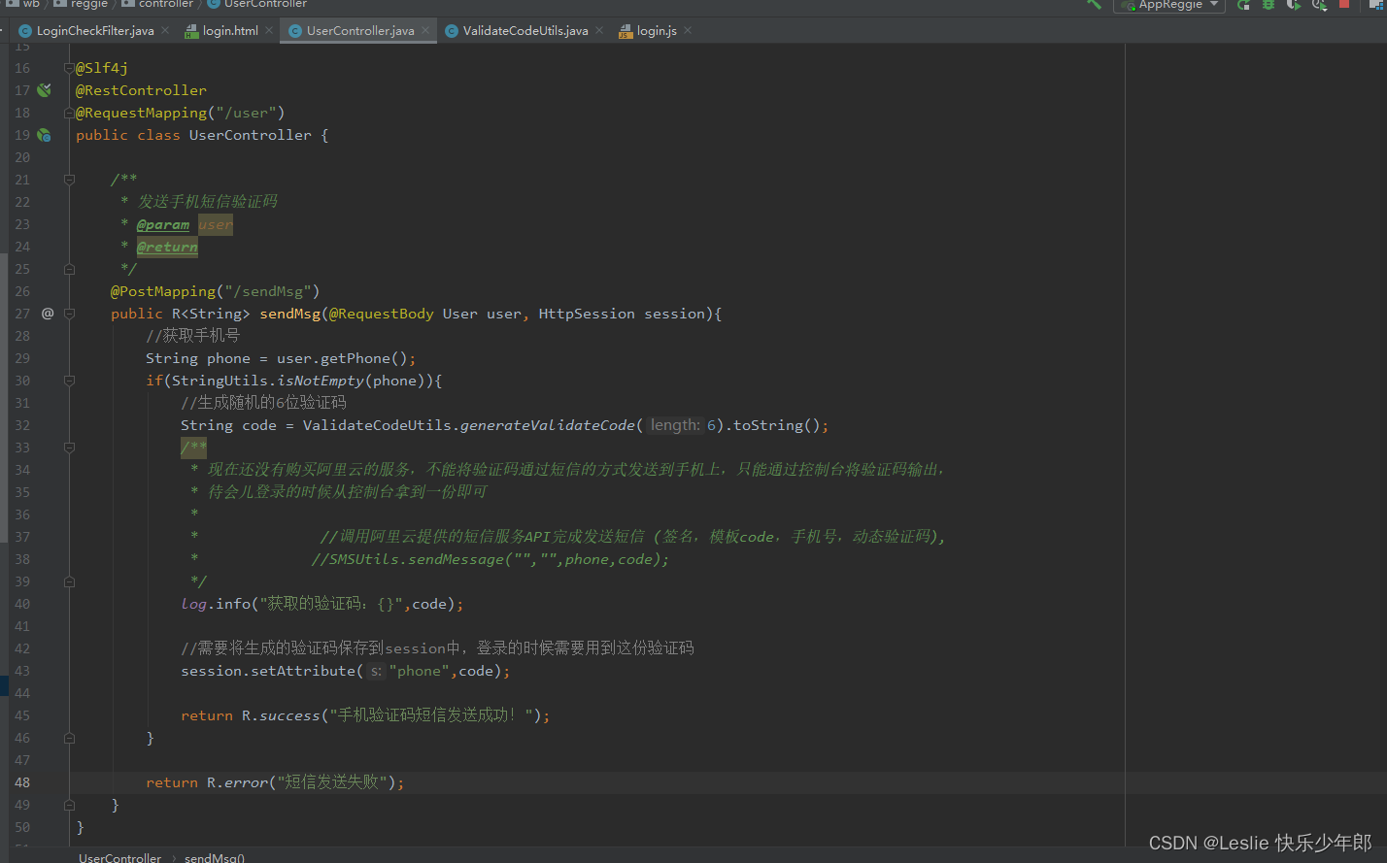Collapse the sendMsg method body
Viewport: 1387px width, 863px height.
[x=69, y=314]
